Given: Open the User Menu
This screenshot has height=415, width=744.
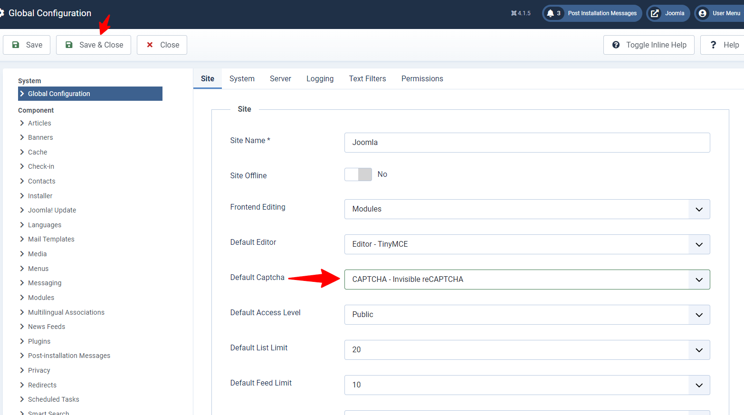Looking at the screenshot, I should click(x=719, y=13).
